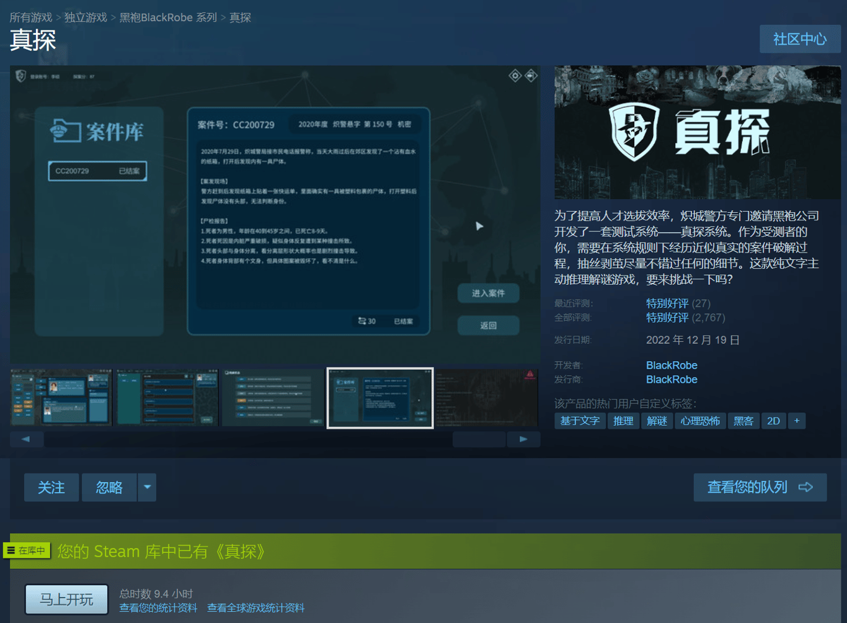This screenshot has width=847, height=623.
Task: View recent 特别好评 reviews summary
Action: (667, 303)
